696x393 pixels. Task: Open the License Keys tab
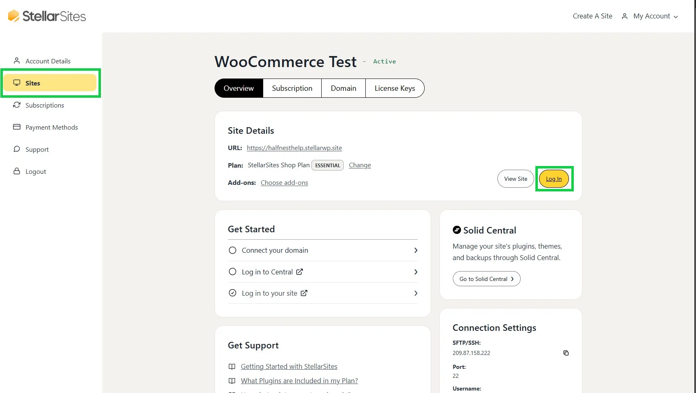395,88
